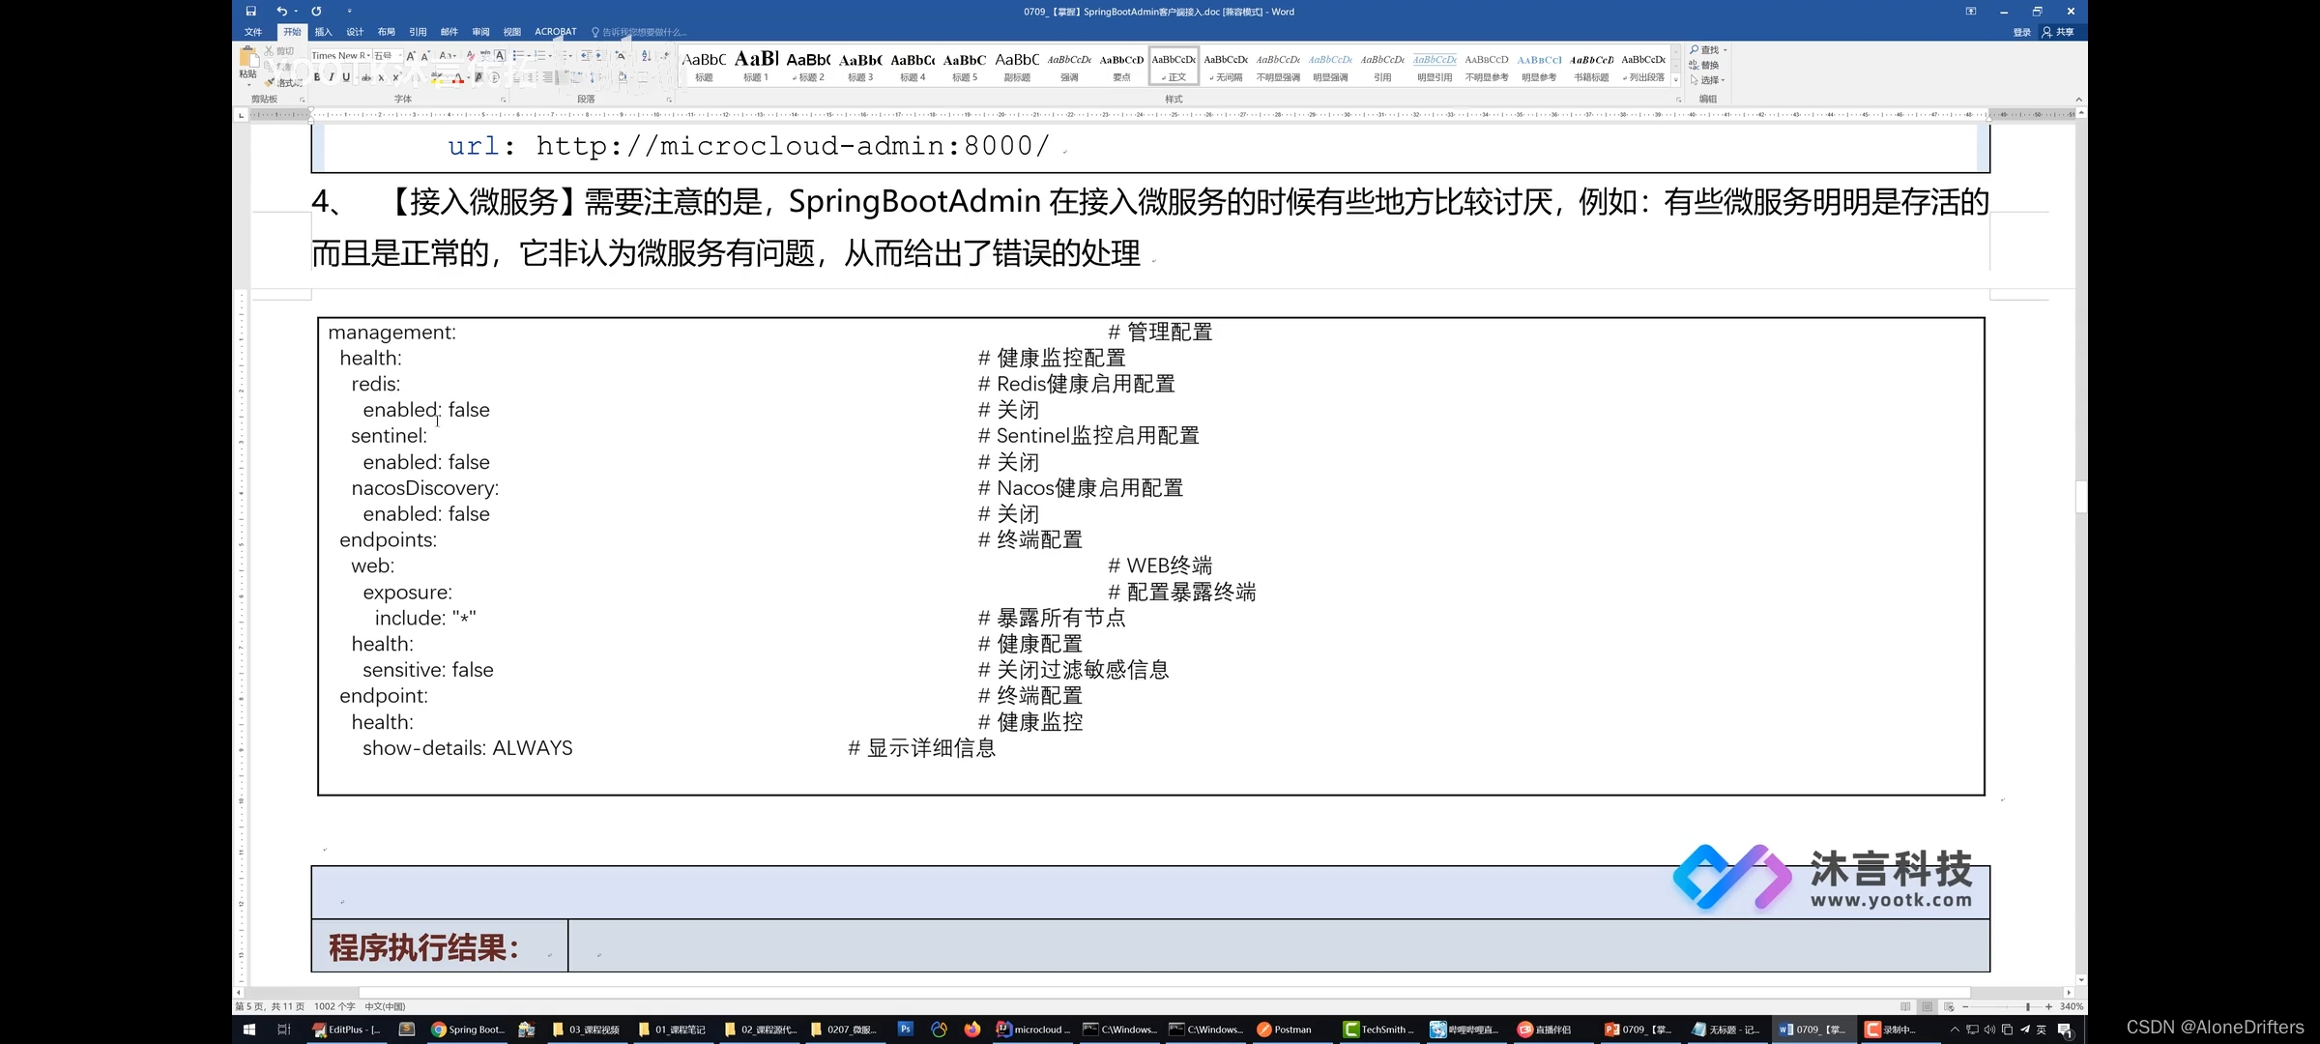The height and width of the screenshot is (1044, 2320).
Task: Click the 查找 (Find) button
Action: click(1705, 50)
